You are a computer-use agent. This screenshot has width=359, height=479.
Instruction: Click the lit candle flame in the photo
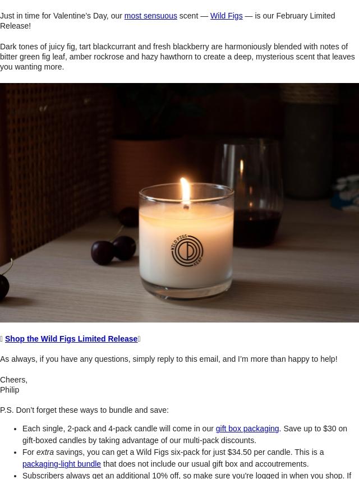(185, 190)
